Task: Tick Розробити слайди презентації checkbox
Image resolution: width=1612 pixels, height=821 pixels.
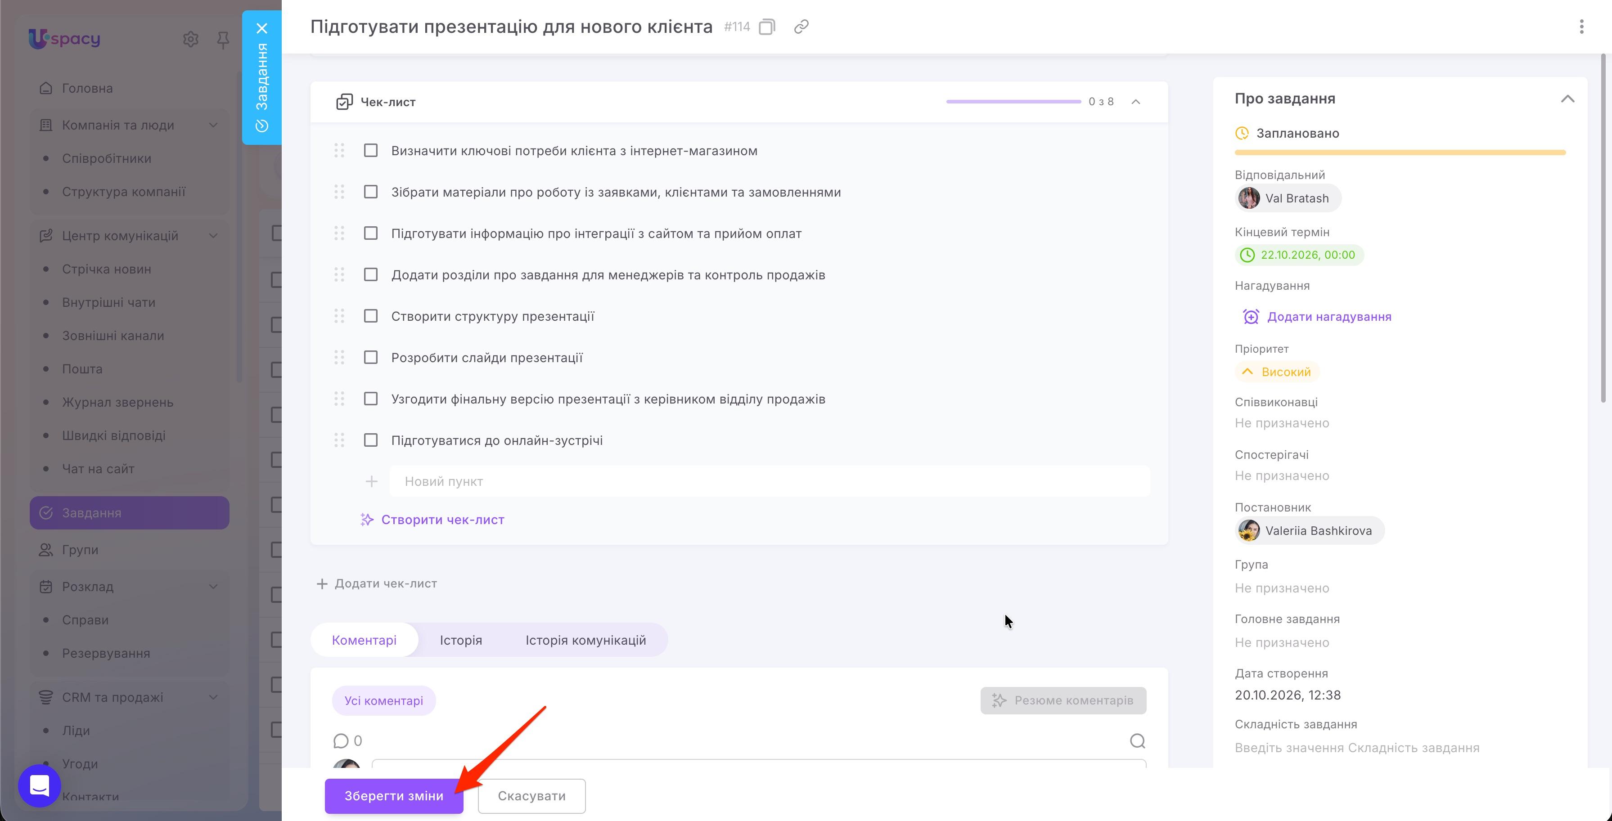Action: [370, 357]
